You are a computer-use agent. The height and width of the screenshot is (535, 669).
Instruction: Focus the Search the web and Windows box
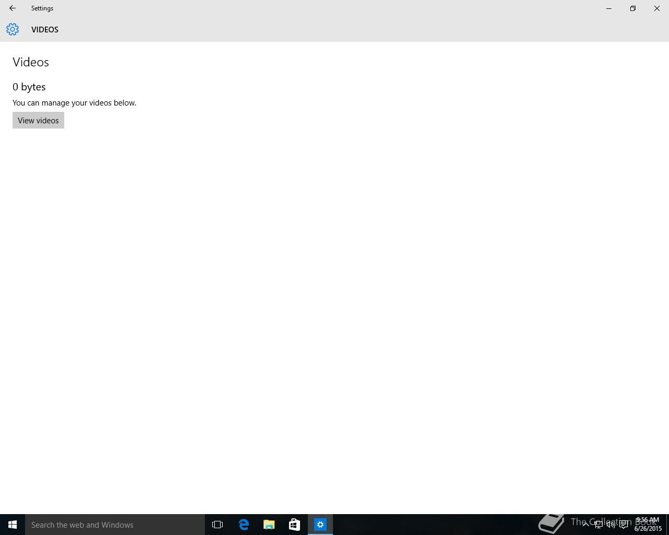(x=115, y=525)
